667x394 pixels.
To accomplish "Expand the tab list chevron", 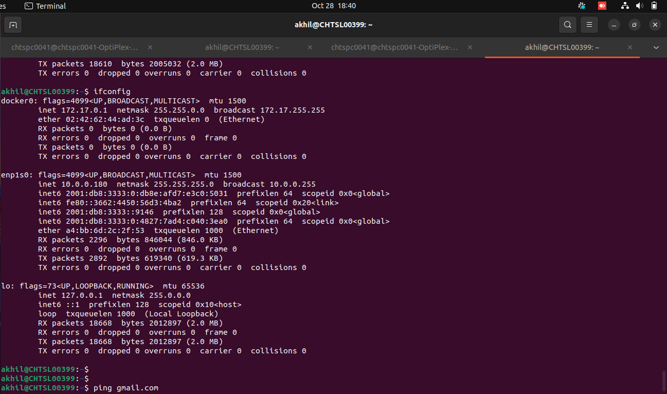I will coord(656,47).
